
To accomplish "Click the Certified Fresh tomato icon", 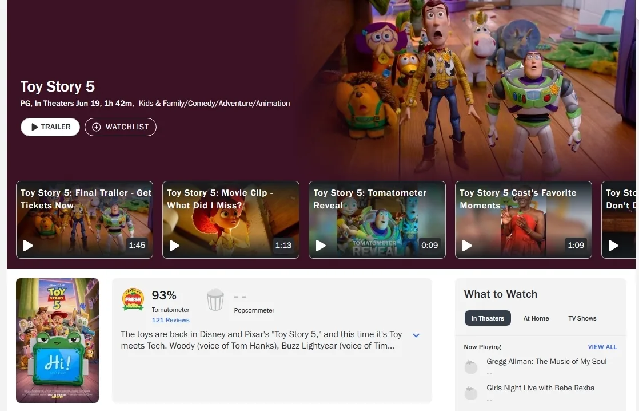I will [x=133, y=299].
